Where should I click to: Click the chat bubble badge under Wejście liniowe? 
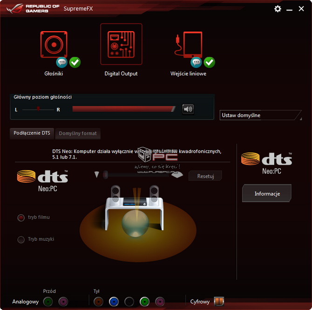point(196,62)
